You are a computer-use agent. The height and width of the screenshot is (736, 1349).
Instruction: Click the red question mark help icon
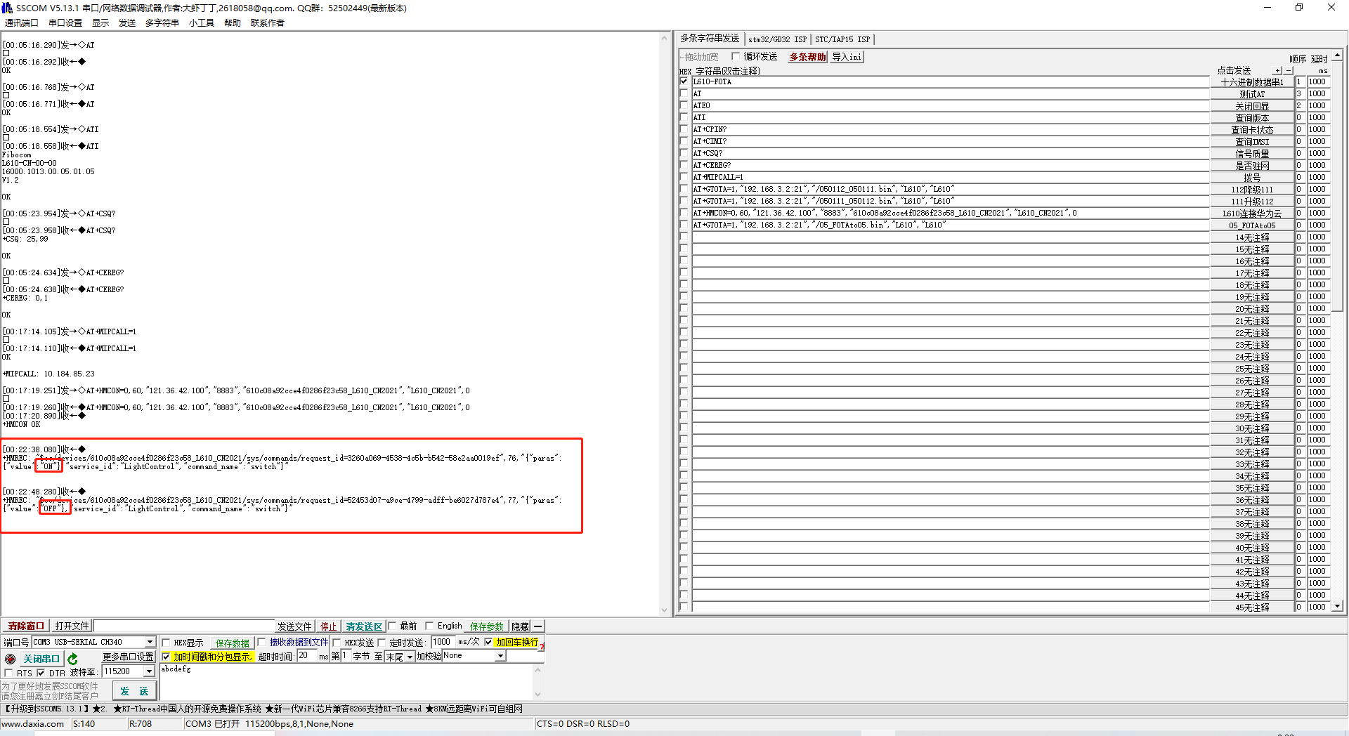coord(542,646)
